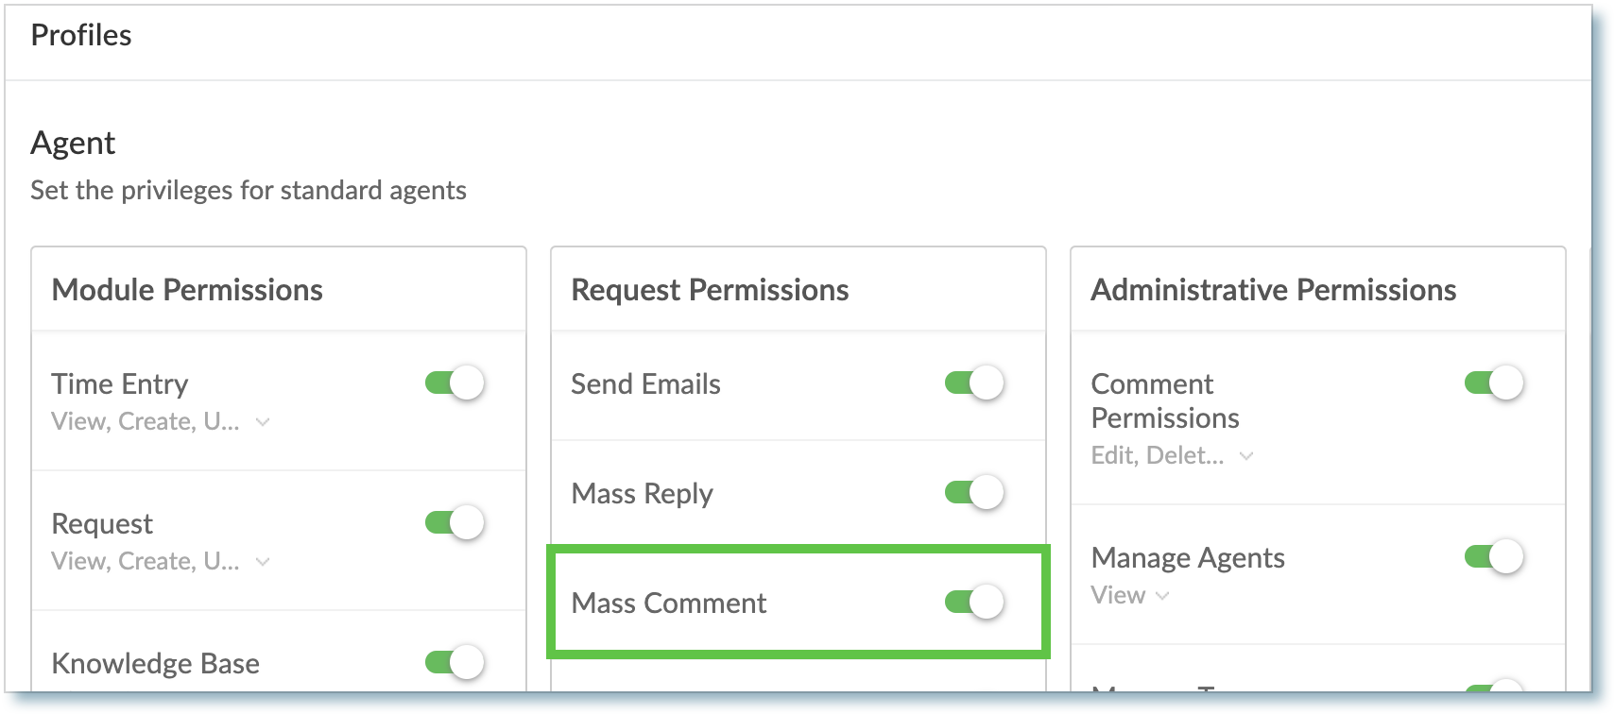
Task: Click the Agent profile title
Action: click(x=73, y=143)
